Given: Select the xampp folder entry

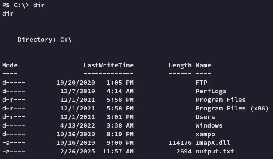Looking at the screenshot, I should [205, 135].
